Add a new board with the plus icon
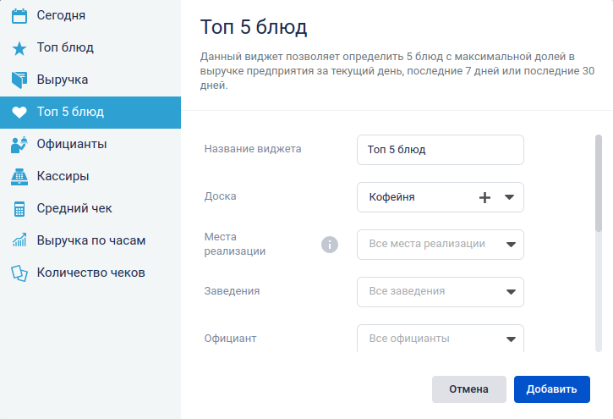Screen dimensions: 613x419 coord(484,197)
